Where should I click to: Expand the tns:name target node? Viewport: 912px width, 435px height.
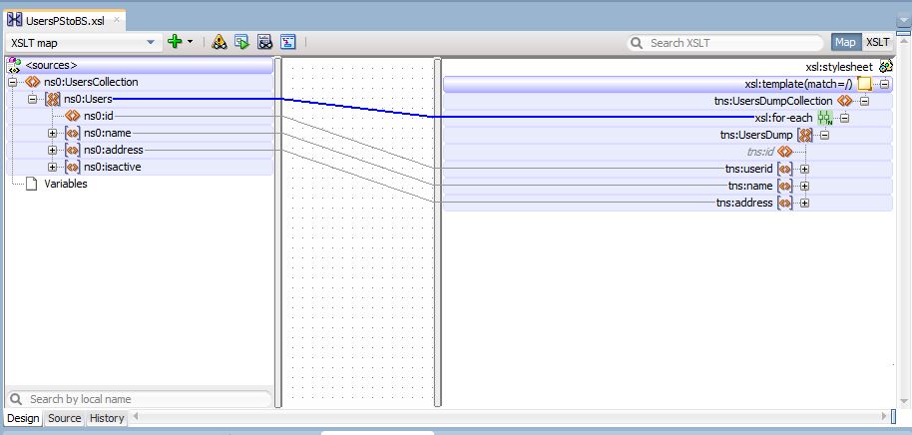(x=805, y=187)
